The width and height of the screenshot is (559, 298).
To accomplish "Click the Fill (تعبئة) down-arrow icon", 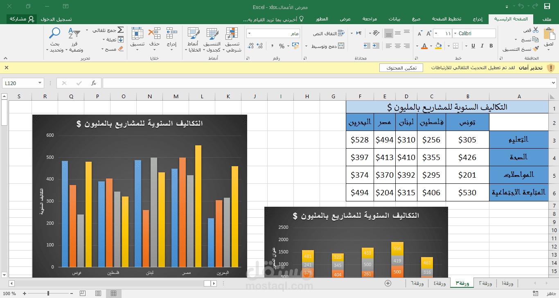I will click(121, 40).
